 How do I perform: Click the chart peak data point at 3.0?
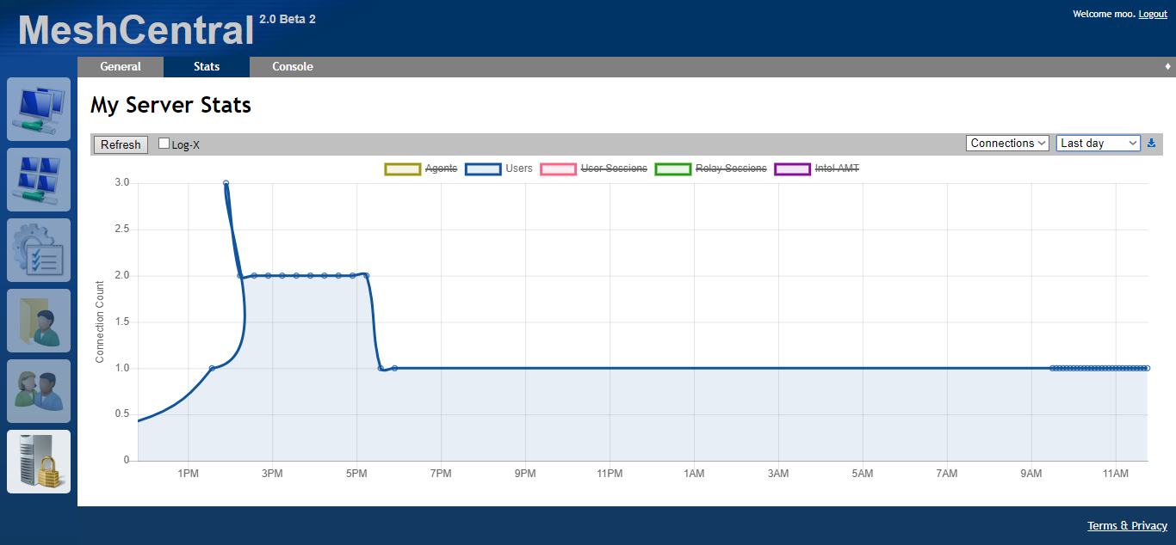tap(226, 183)
